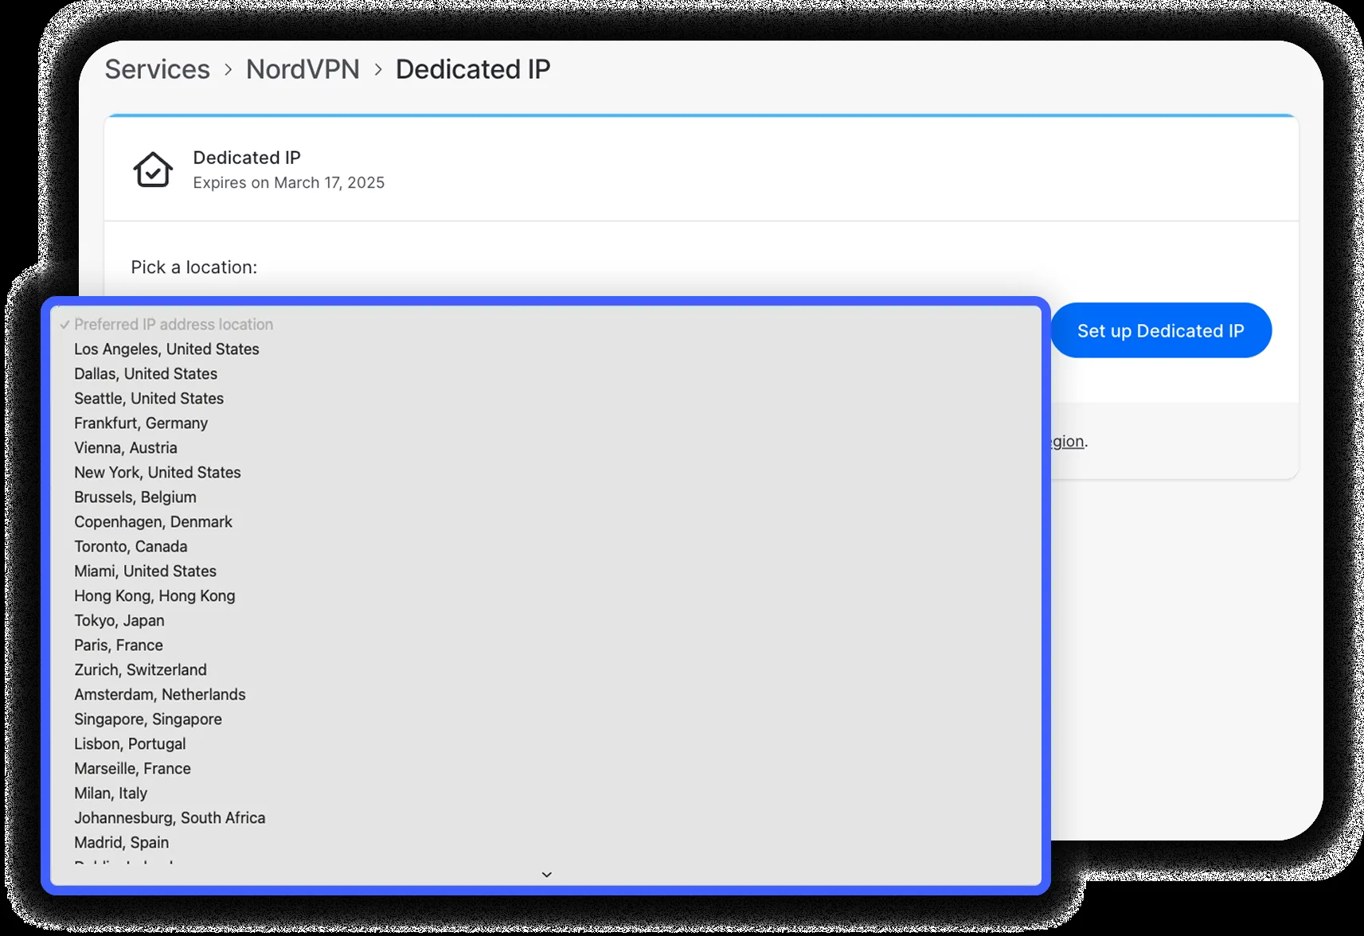The height and width of the screenshot is (936, 1364).
Task: Click the scroll-down chevron in the location list
Action: point(546,874)
